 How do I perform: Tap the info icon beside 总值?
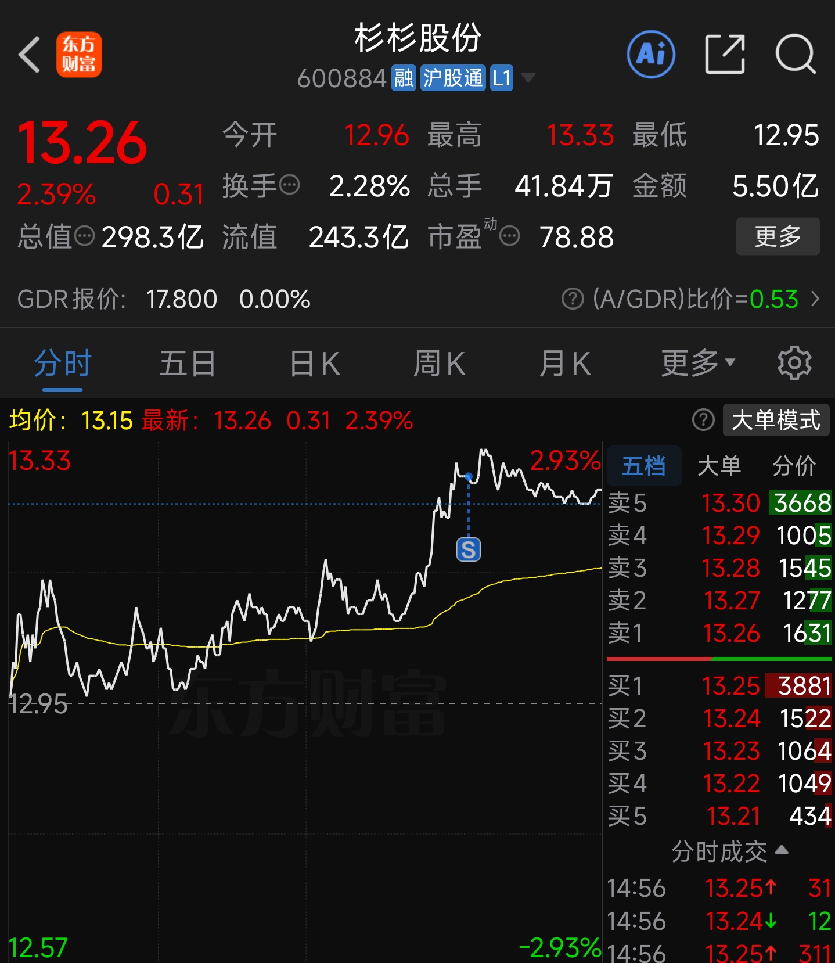[85, 236]
